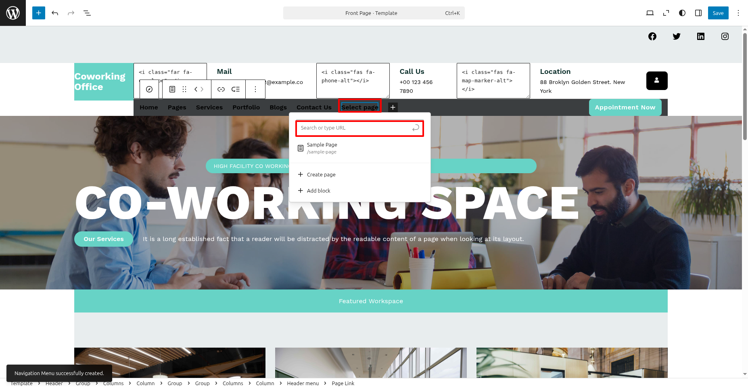The width and height of the screenshot is (748, 388).
Task: Click the link icon in block toolbar
Action: tap(221, 89)
